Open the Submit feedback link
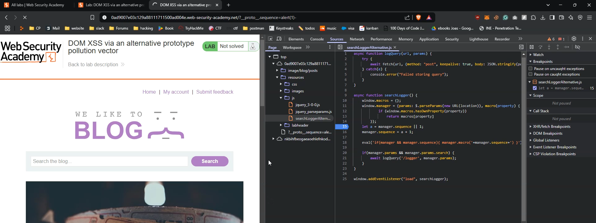 click(x=215, y=92)
